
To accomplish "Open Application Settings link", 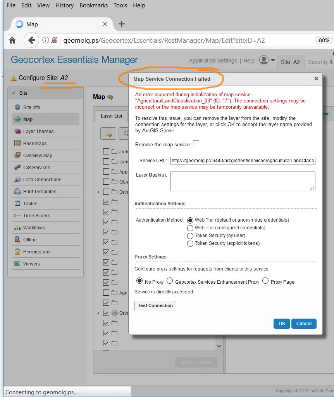I will (x=213, y=61).
